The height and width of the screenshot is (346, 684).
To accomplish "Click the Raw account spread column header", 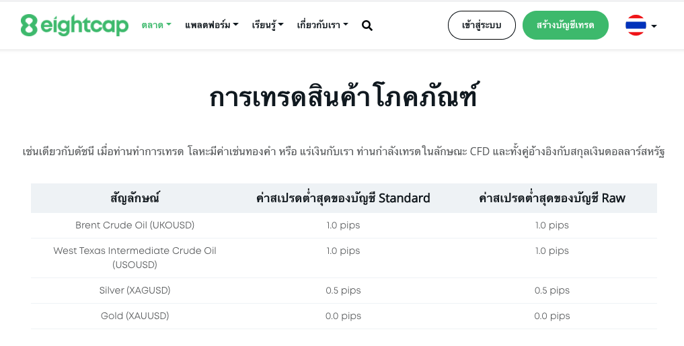I will point(552,198).
